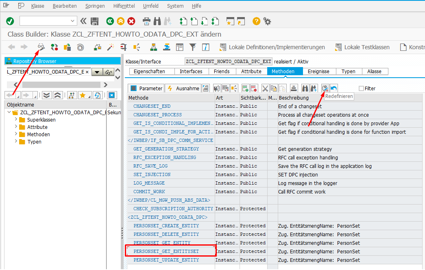The image size is (425, 270).
Task: Switch to the Eigenschaften tab
Action: coord(149,71)
